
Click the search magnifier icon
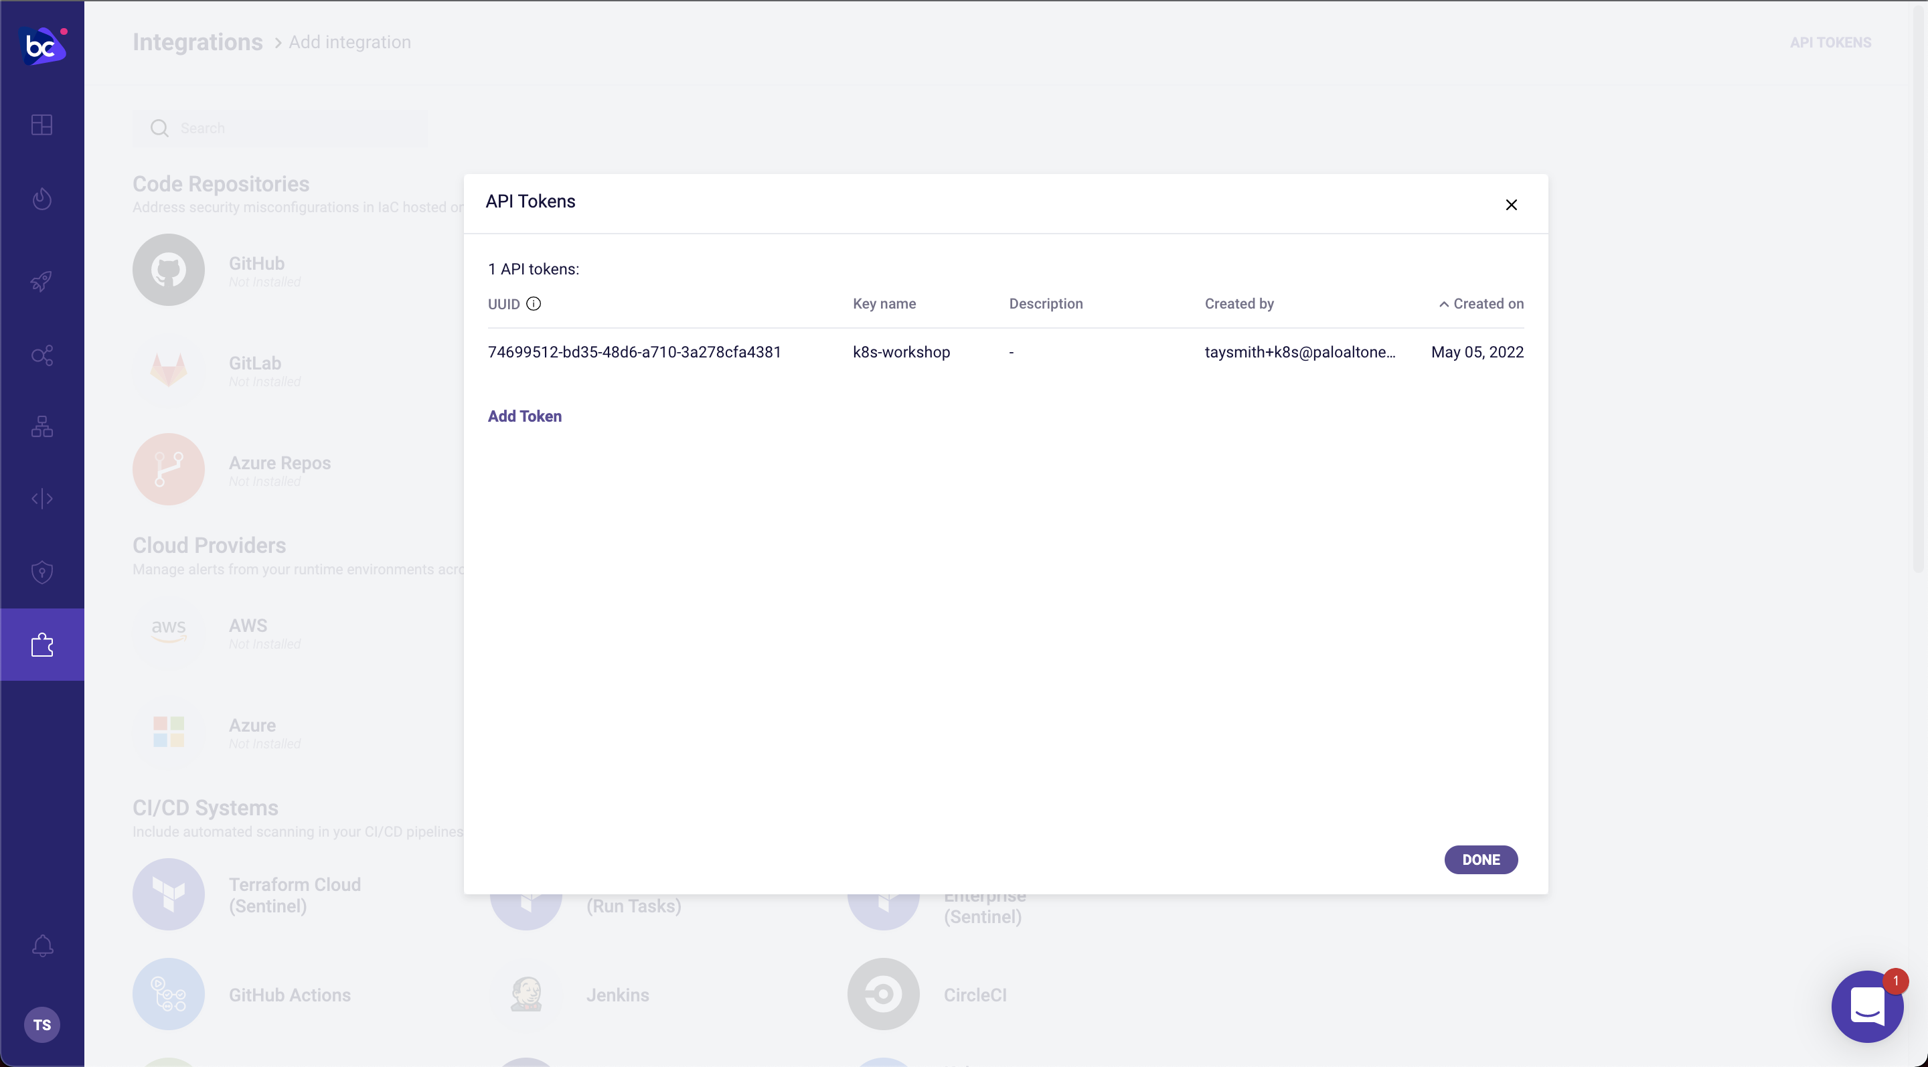click(159, 128)
